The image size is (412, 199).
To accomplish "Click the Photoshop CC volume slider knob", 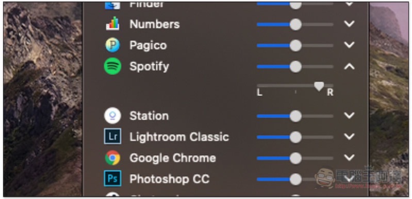I will click(295, 179).
